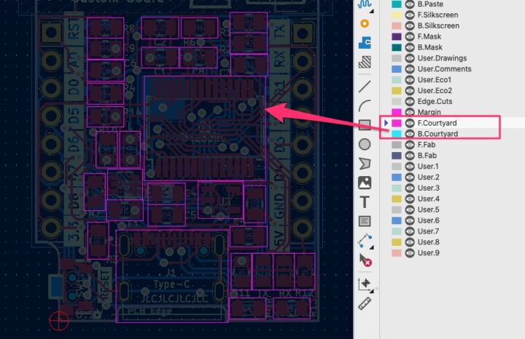Viewport: 525px width, 339px height.
Task: Click the F.Mask layer color swatch
Action: [397, 36]
